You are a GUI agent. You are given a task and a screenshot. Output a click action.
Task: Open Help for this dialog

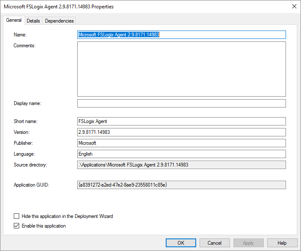[282, 243]
